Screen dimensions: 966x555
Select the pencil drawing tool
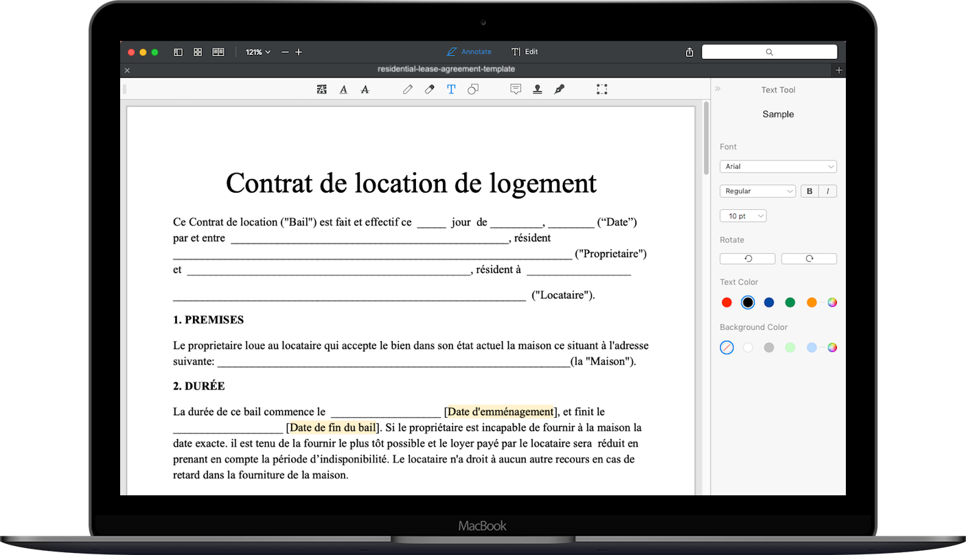pos(408,89)
